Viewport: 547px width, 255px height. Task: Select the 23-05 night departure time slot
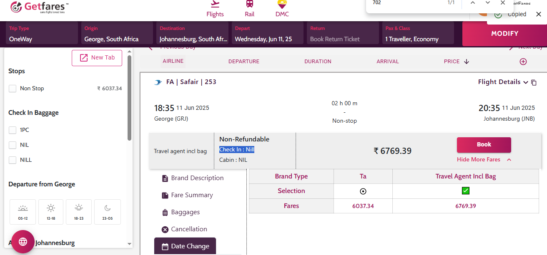pyautogui.click(x=108, y=211)
